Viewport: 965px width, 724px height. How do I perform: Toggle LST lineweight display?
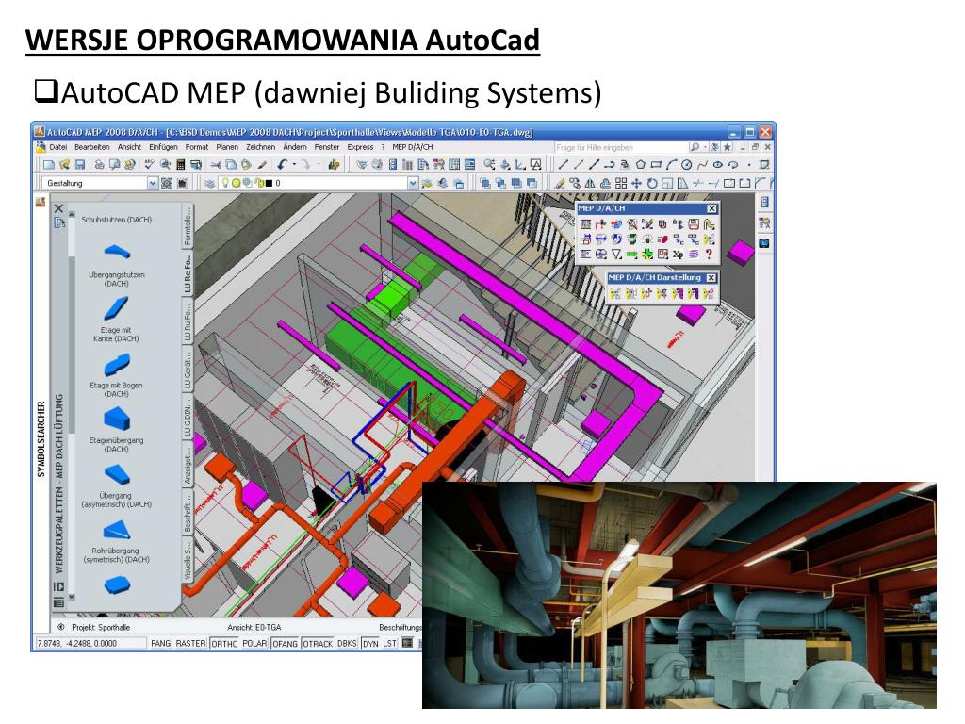point(389,643)
